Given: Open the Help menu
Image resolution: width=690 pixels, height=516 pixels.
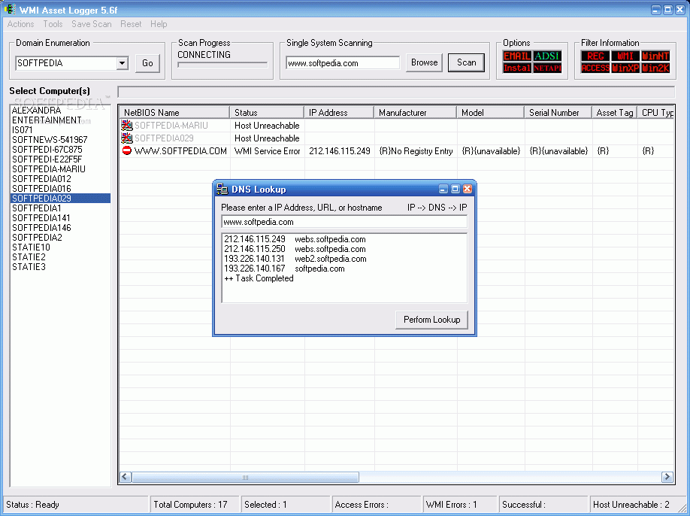Looking at the screenshot, I should (x=159, y=24).
